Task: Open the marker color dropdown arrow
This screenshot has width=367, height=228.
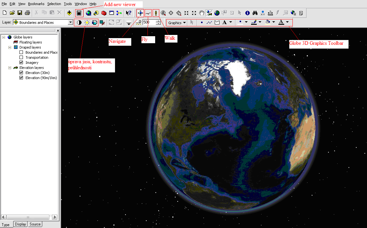Action: (246, 22)
